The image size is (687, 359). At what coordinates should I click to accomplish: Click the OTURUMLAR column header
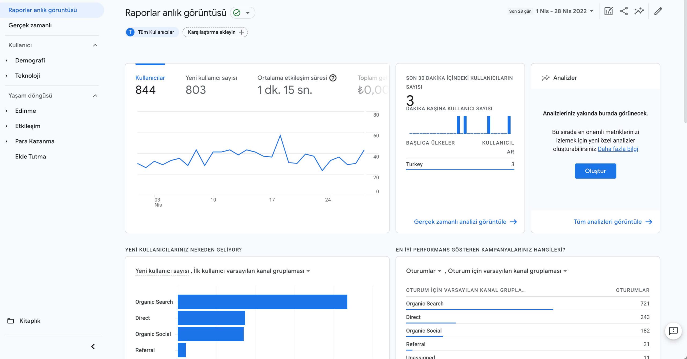coord(633,290)
